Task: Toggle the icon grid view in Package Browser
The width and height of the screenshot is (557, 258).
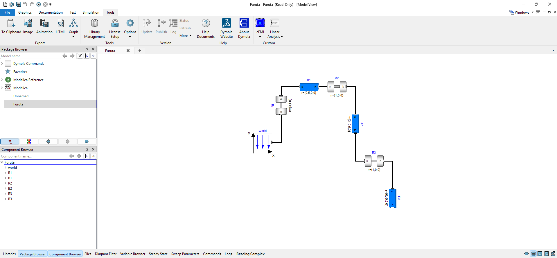Action: pyautogui.click(x=29, y=141)
